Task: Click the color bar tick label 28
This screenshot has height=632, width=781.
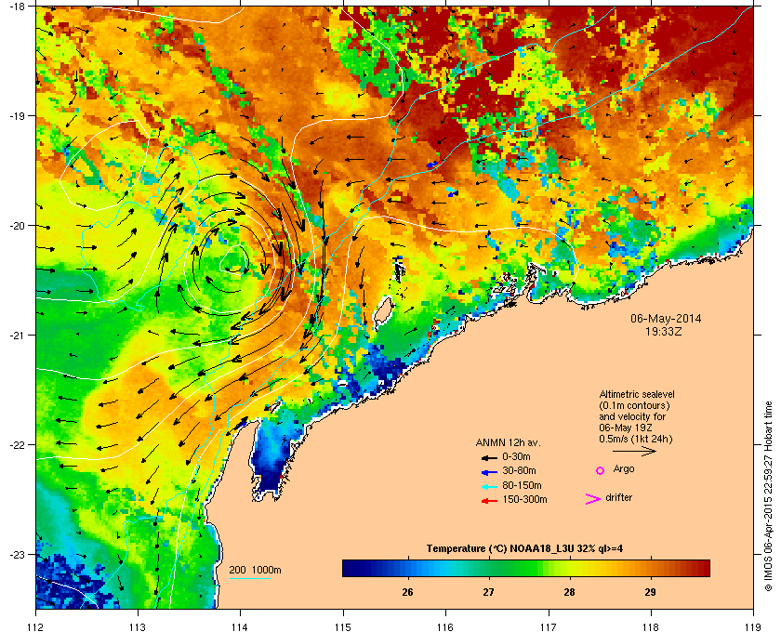Action: click(x=569, y=592)
